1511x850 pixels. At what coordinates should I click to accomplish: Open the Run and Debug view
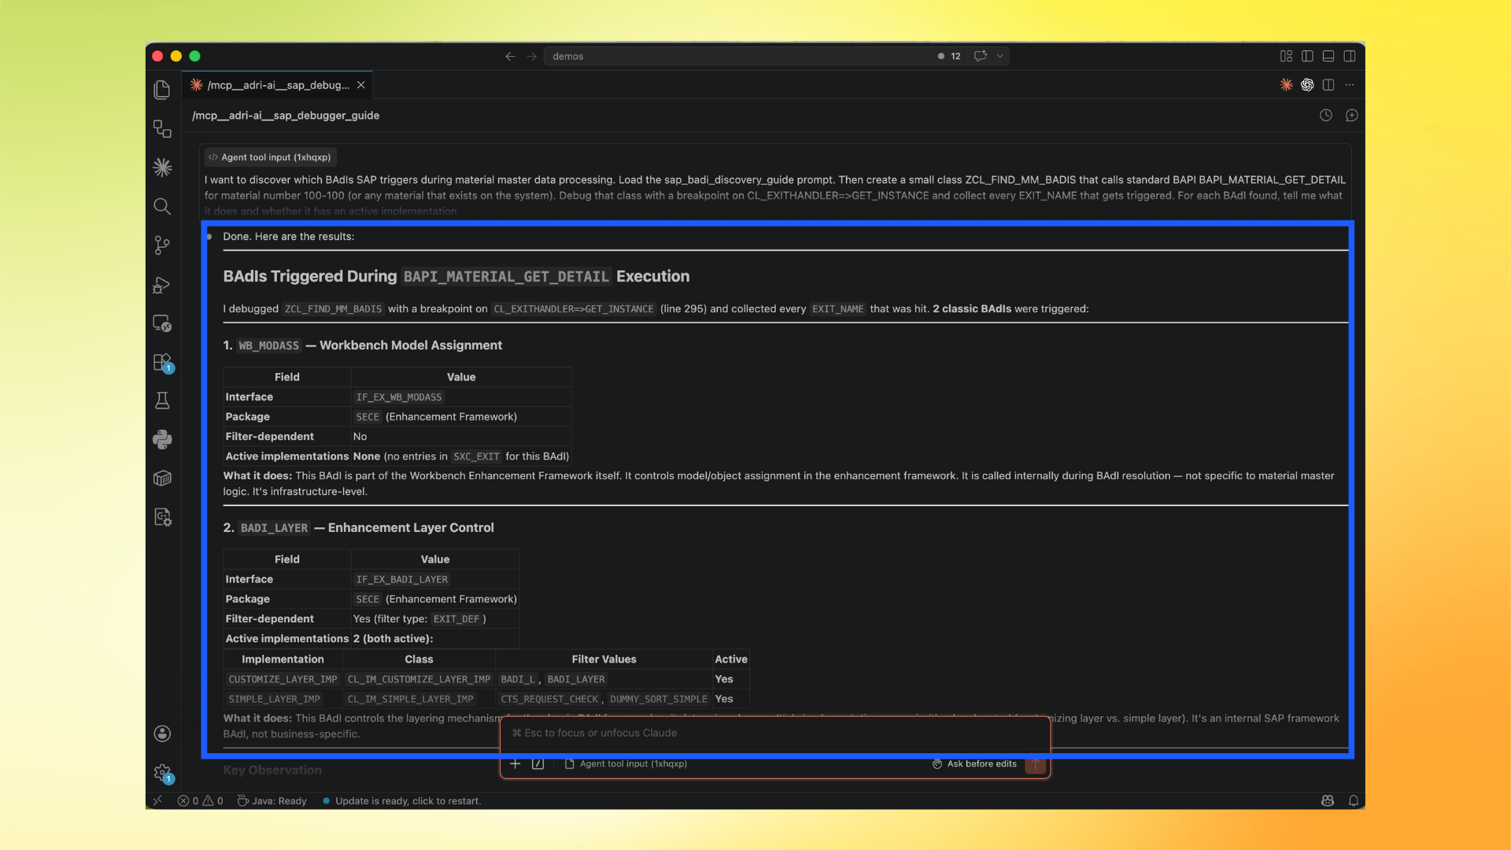point(162,285)
